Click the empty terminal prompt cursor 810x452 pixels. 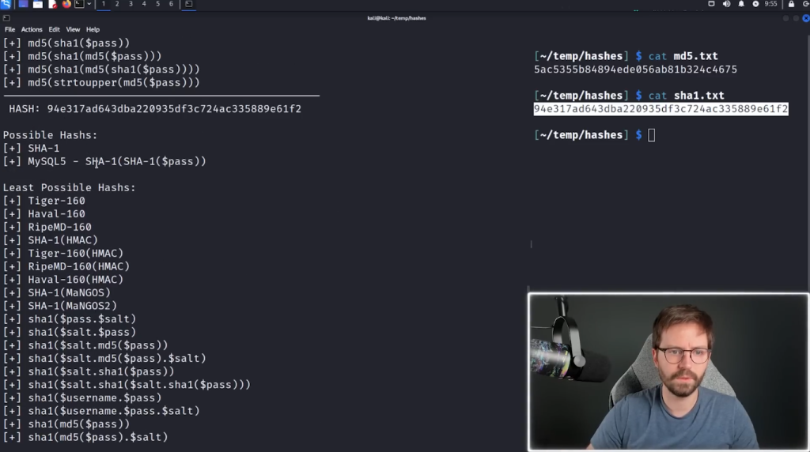(x=652, y=135)
